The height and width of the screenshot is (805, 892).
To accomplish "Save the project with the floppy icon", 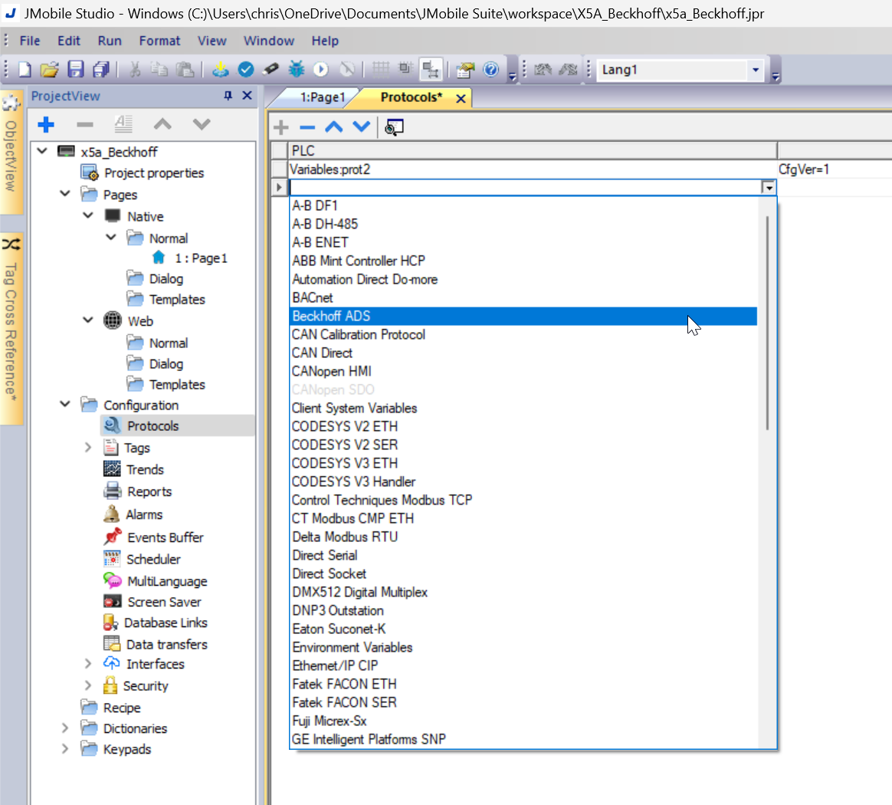I will coord(76,70).
